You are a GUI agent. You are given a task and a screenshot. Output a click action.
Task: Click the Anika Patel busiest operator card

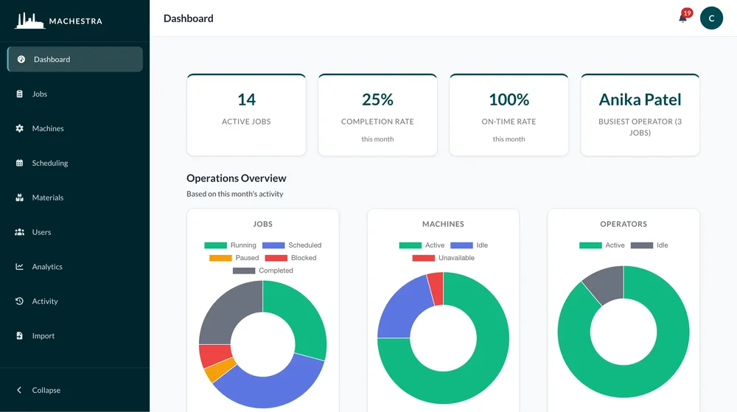640,115
